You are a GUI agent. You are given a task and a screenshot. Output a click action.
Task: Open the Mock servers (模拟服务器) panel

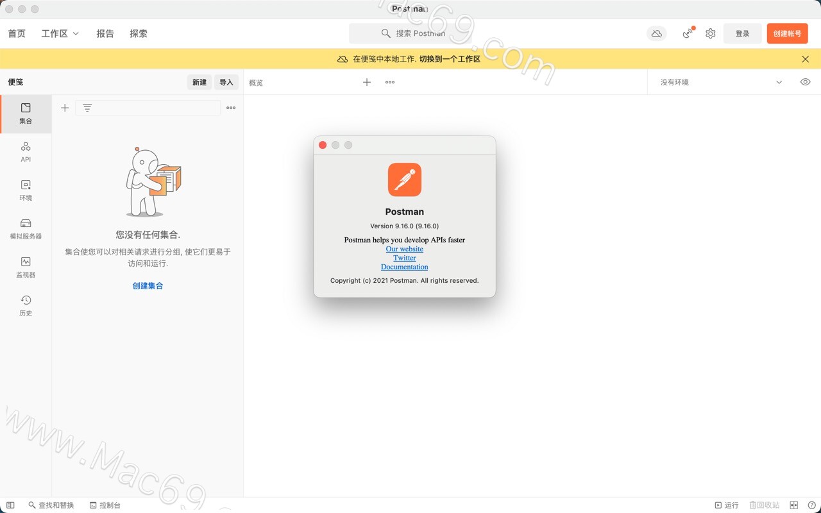[26, 229]
